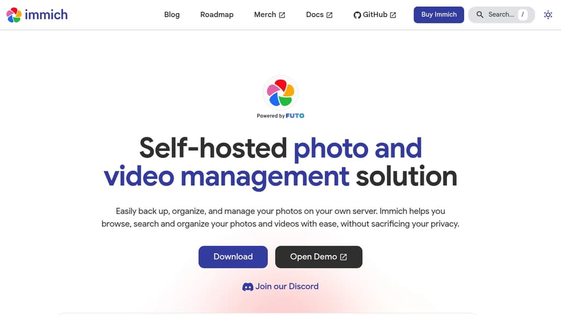Click the 'Powered by' caption text
The width and height of the screenshot is (561, 315).
[271, 116]
